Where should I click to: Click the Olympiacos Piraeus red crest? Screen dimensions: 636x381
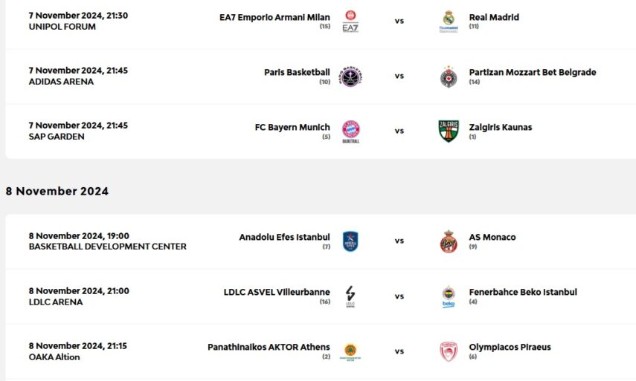click(x=448, y=351)
